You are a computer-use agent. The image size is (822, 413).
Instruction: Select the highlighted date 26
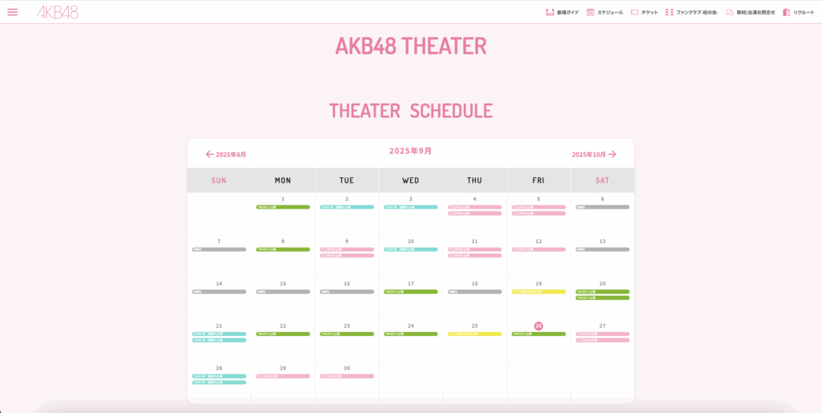click(x=539, y=326)
